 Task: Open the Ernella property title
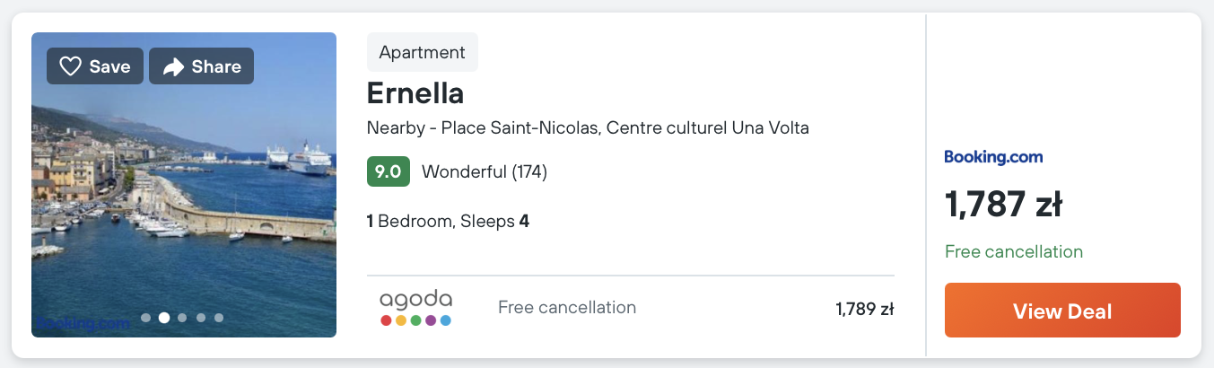[415, 93]
